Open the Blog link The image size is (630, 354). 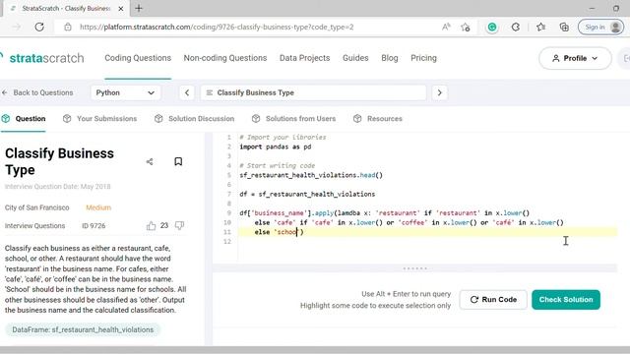[390, 58]
